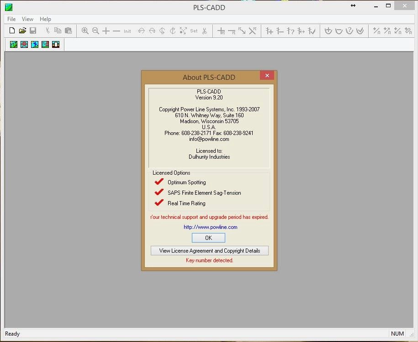Click the Add structure icon
The height and width of the screenshot is (342, 418).
[270, 31]
